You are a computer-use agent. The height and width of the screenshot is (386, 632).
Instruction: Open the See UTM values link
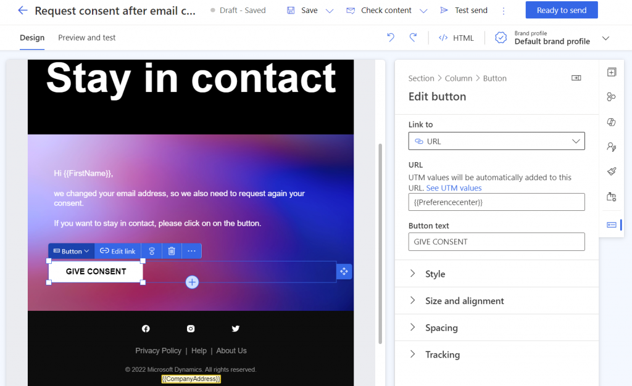click(x=454, y=188)
